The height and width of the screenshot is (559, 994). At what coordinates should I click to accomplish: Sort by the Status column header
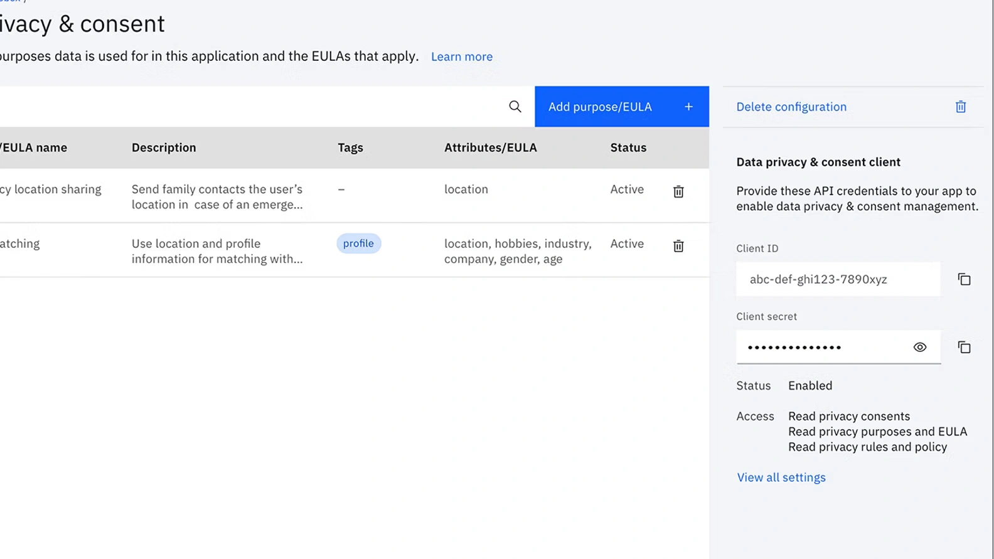628,148
